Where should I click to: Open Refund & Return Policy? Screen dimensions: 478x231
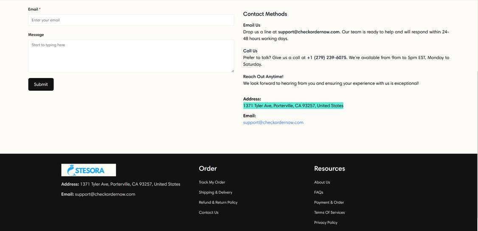[218, 203]
